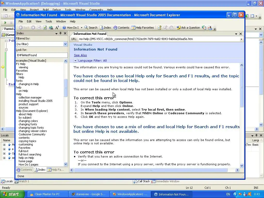Select 'Codezone Community' index entry

[32, 134]
